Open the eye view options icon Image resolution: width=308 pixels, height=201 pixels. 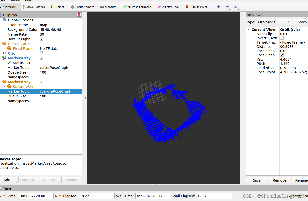236,7
